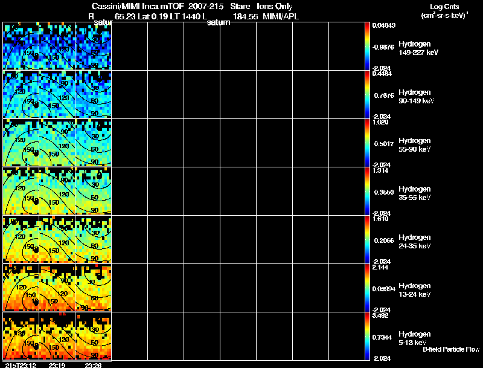Image resolution: width=483 pixels, height=368 pixels.
Task: Click the B-field Particle Flow text
Action: click(x=450, y=349)
